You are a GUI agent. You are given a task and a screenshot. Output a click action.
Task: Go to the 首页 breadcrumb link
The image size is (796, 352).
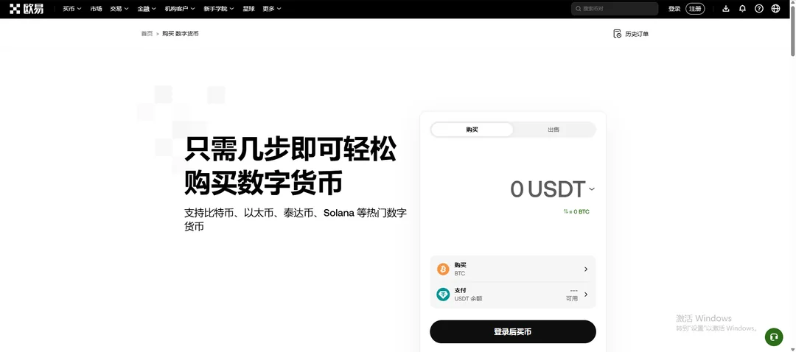click(147, 33)
